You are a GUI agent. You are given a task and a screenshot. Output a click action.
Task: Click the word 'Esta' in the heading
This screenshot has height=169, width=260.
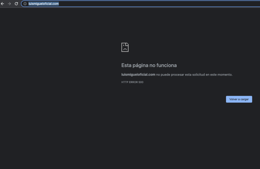pos(126,65)
